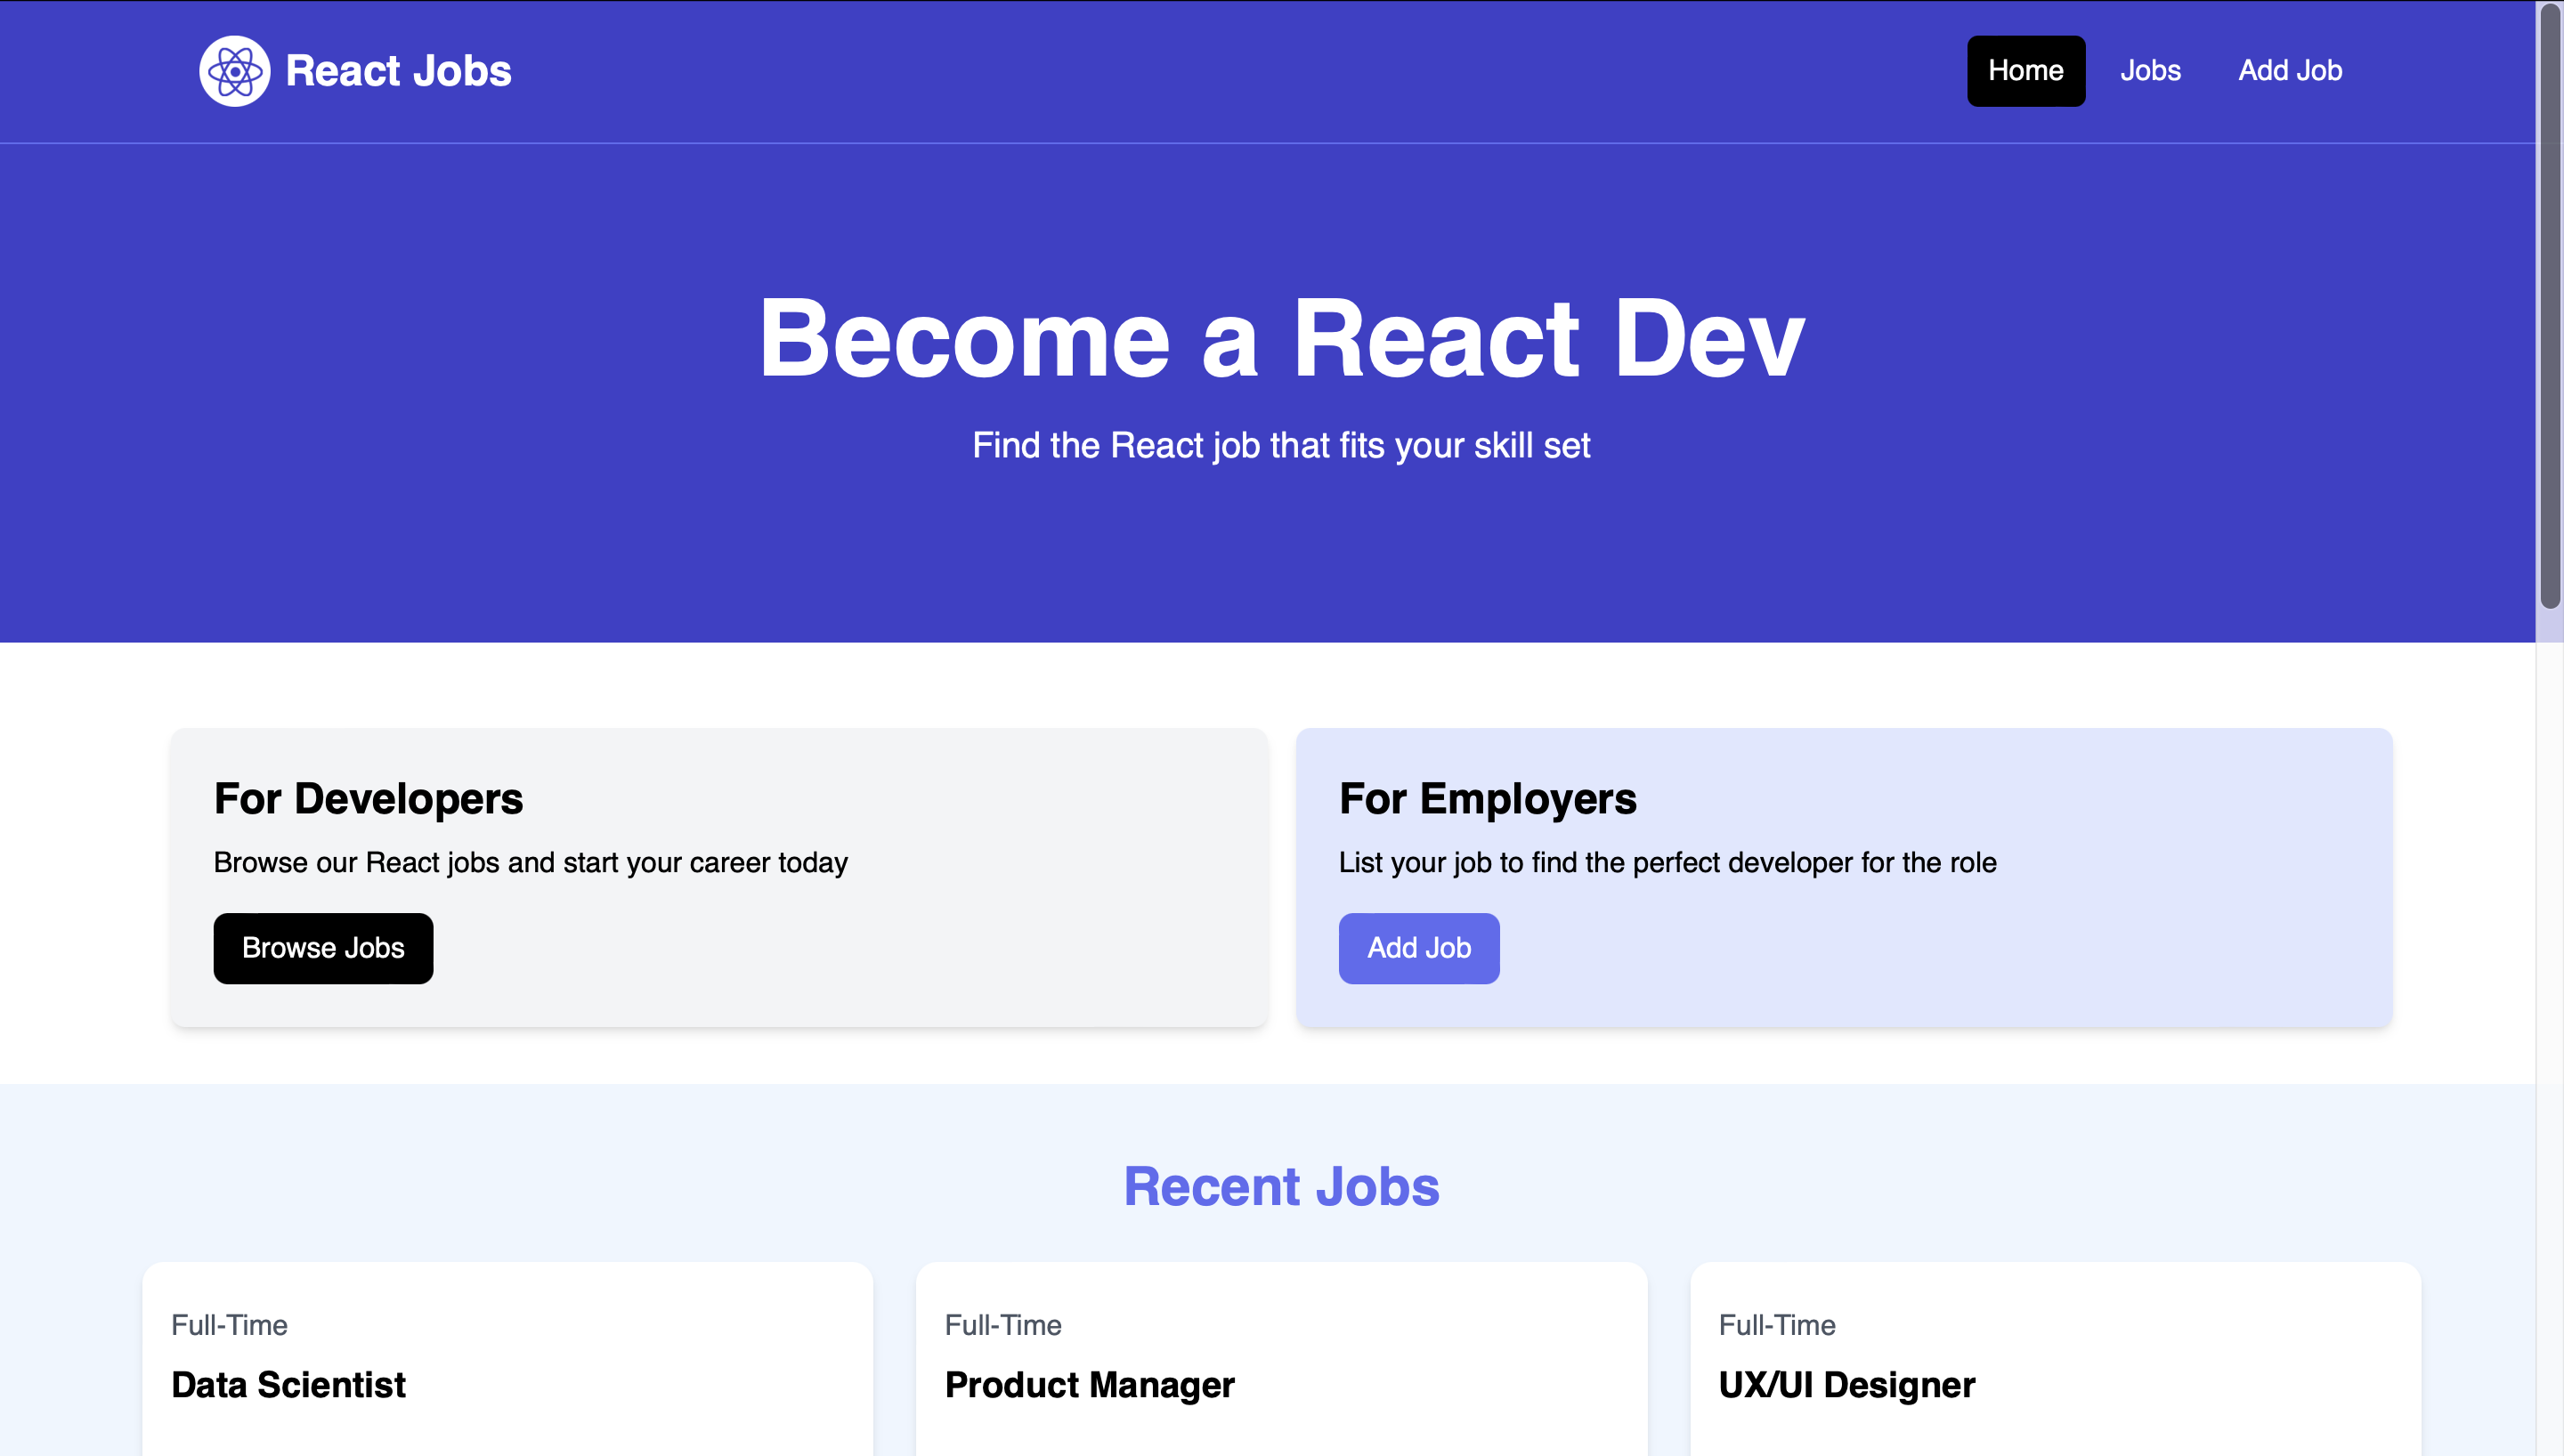Click Full-Time label above Product Manager

pos(1003,1325)
